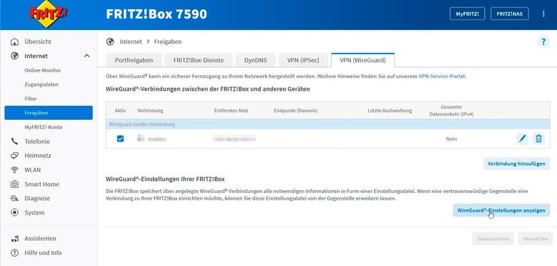
Task: Click the Heimnetz network icon
Action: pos(15,155)
